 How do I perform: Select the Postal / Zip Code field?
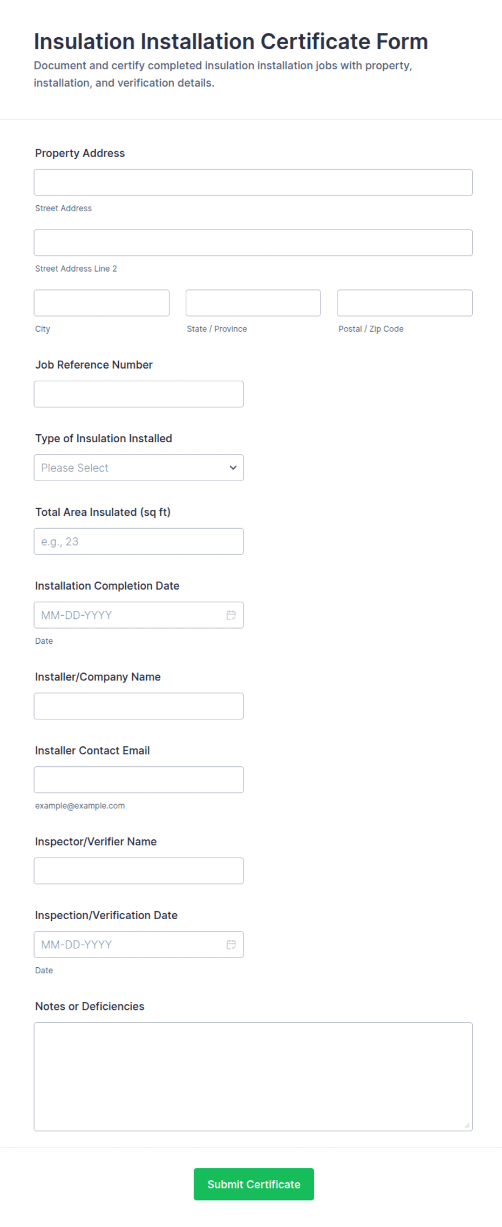[404, 302]
